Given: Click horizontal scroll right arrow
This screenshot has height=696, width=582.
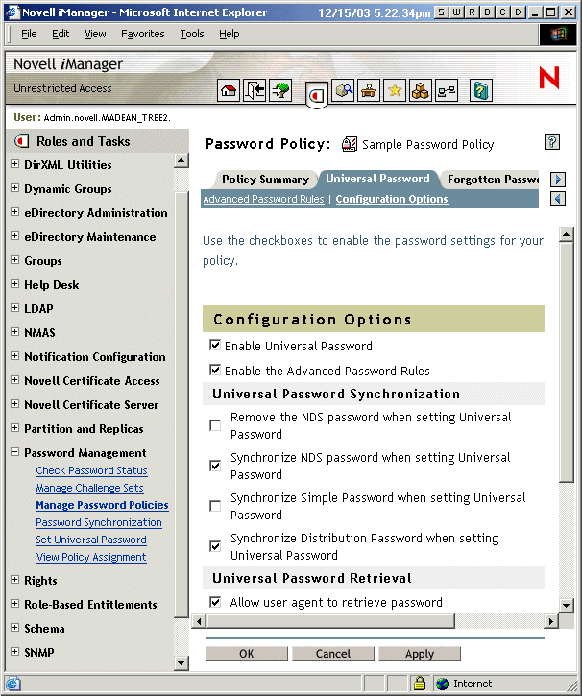Looking at the screenshot, I should point(551,621).
